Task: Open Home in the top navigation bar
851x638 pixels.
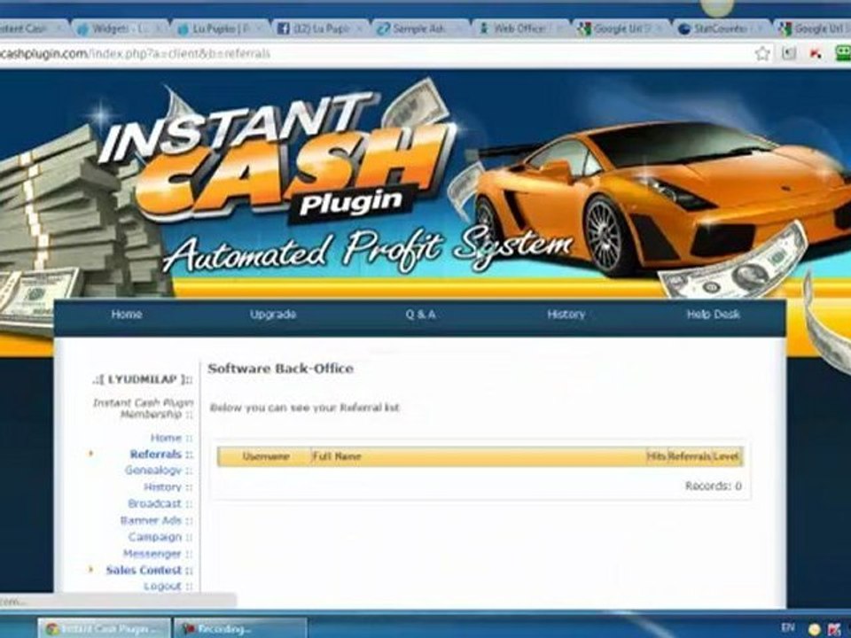Action: click(x=127, y=314)
